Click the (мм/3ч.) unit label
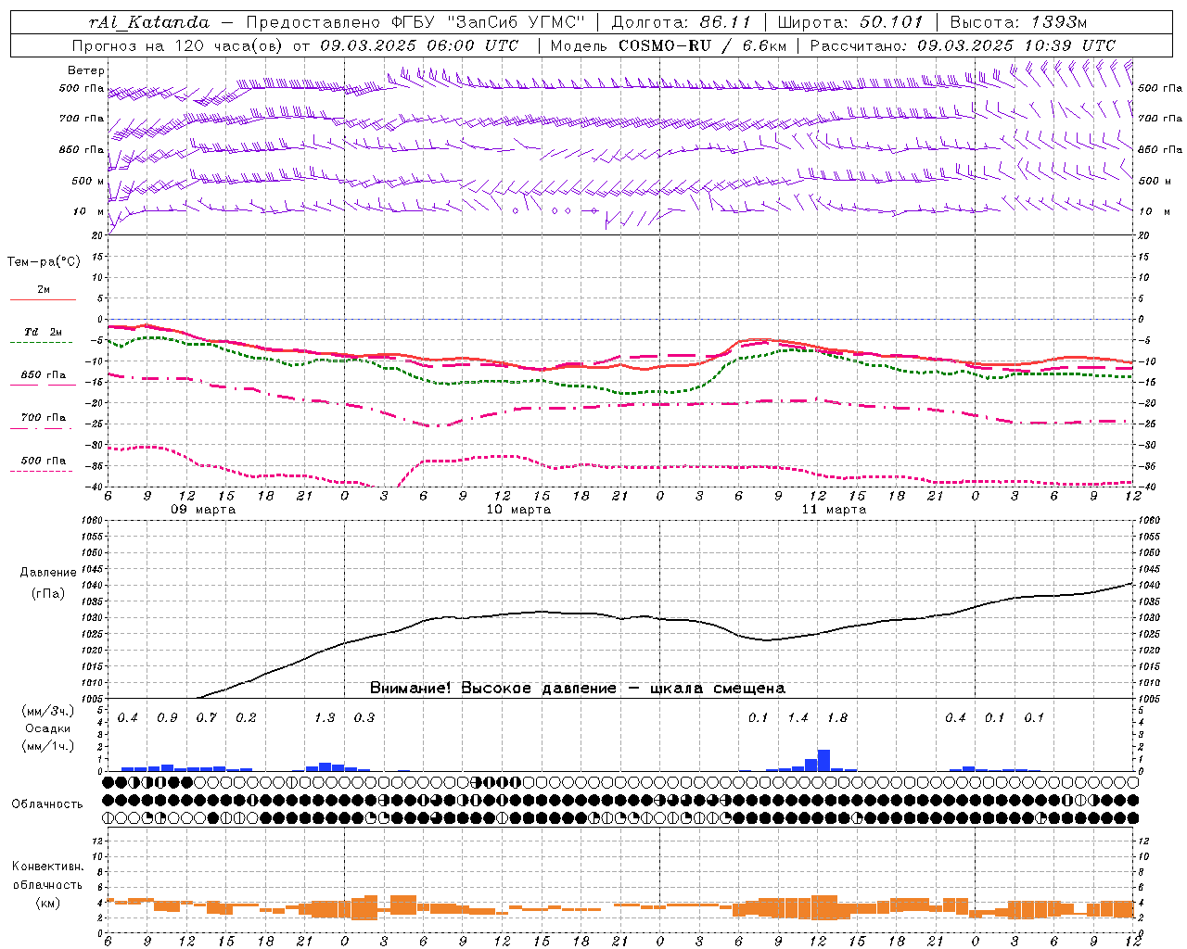This screenshot has height=949, width=1187. click(x=47, y=711)
